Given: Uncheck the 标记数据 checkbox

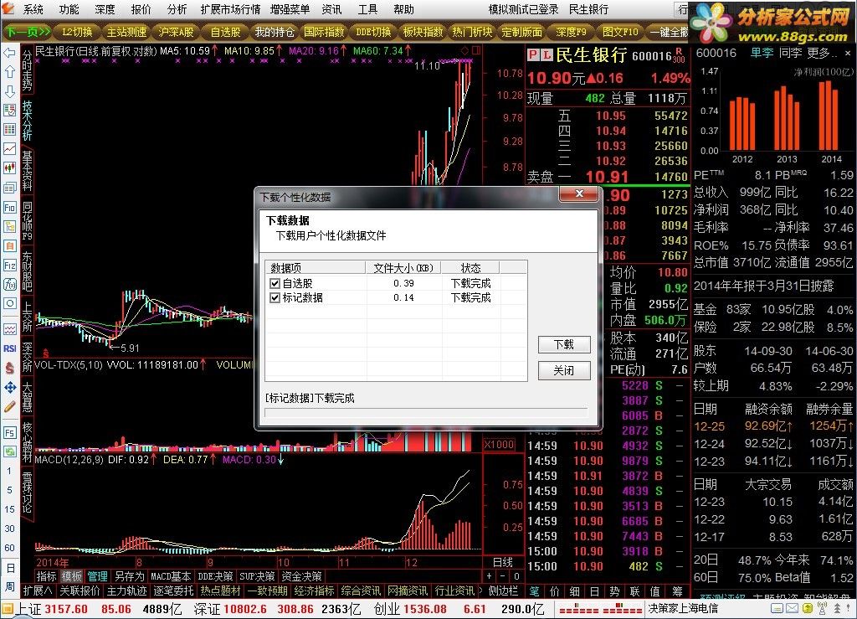Looking at the screenshot, I should click(x=275, y=297).
